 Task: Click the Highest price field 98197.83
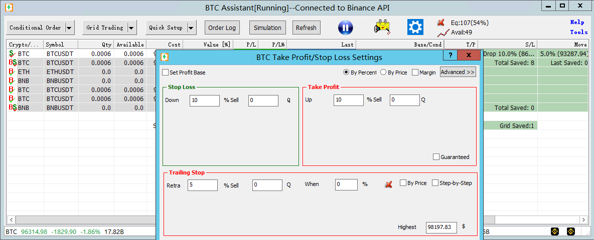click(441, 227)
